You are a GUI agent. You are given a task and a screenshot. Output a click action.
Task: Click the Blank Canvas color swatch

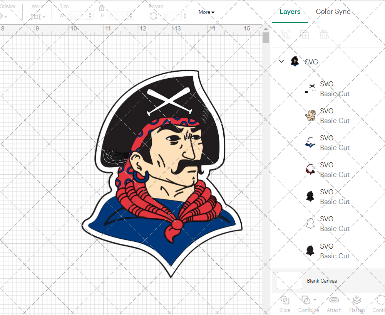point(289,280)
